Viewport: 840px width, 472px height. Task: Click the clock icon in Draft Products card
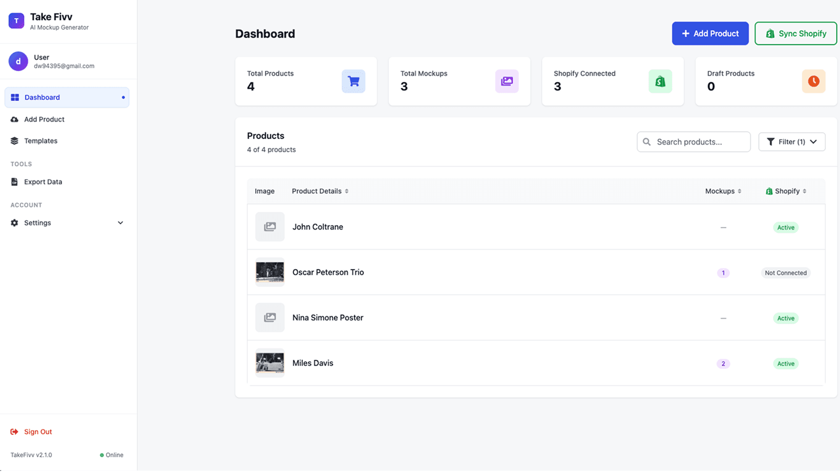tap(813, 81)
